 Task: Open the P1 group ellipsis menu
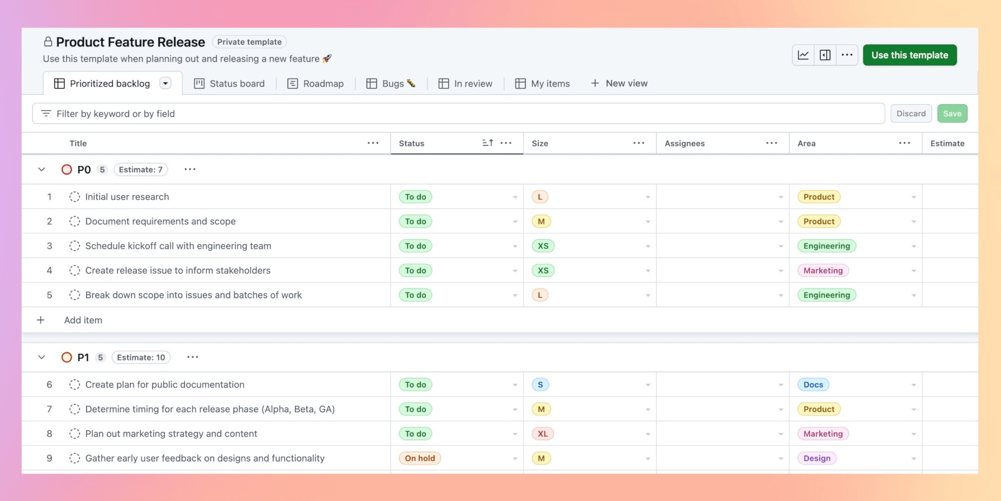click(193, 357)
